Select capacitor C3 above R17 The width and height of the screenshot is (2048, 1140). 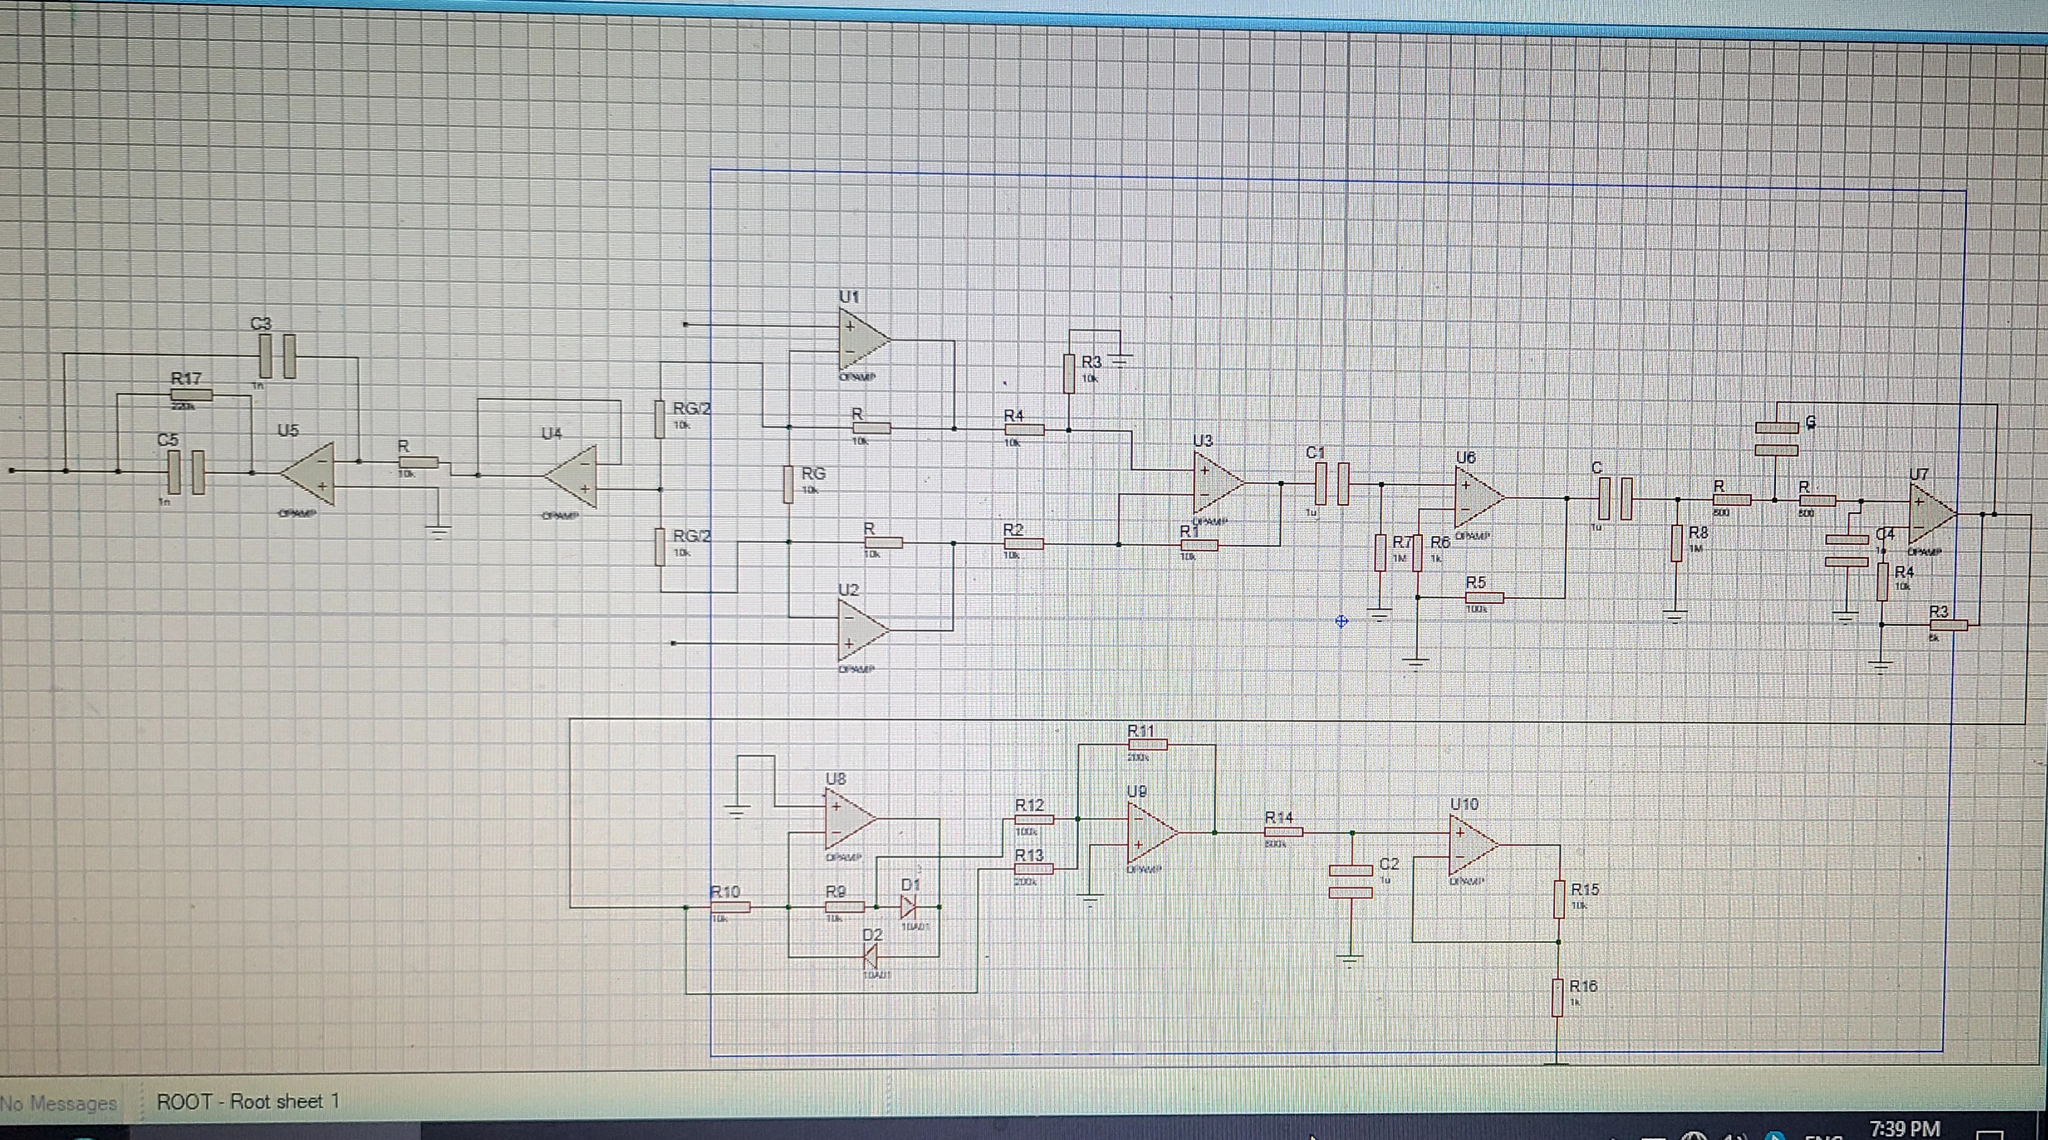tap(277, 356)
